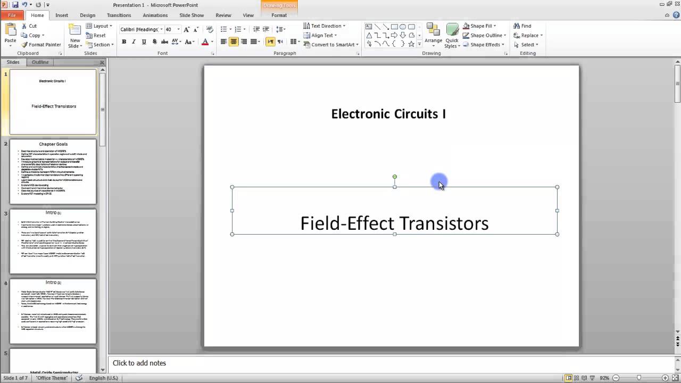This screenshot has height=383, width=681.
Task: Open the Transitions ribbon tab
Action: tap(119, 15)
